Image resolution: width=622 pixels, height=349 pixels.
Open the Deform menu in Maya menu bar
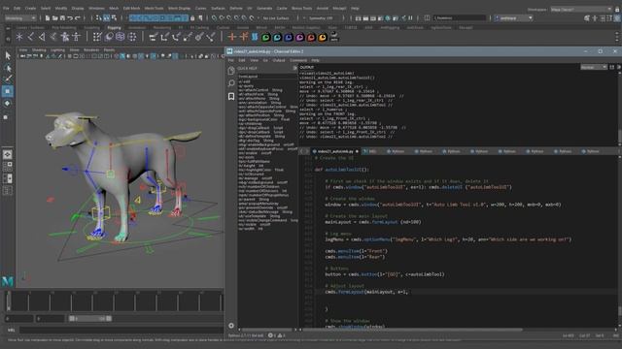click(236, 8)
